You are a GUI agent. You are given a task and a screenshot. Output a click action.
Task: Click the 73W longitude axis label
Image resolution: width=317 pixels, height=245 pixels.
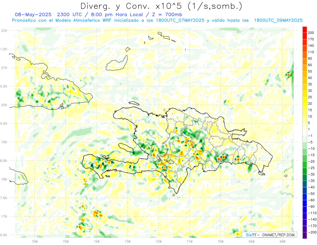point(128,241)
